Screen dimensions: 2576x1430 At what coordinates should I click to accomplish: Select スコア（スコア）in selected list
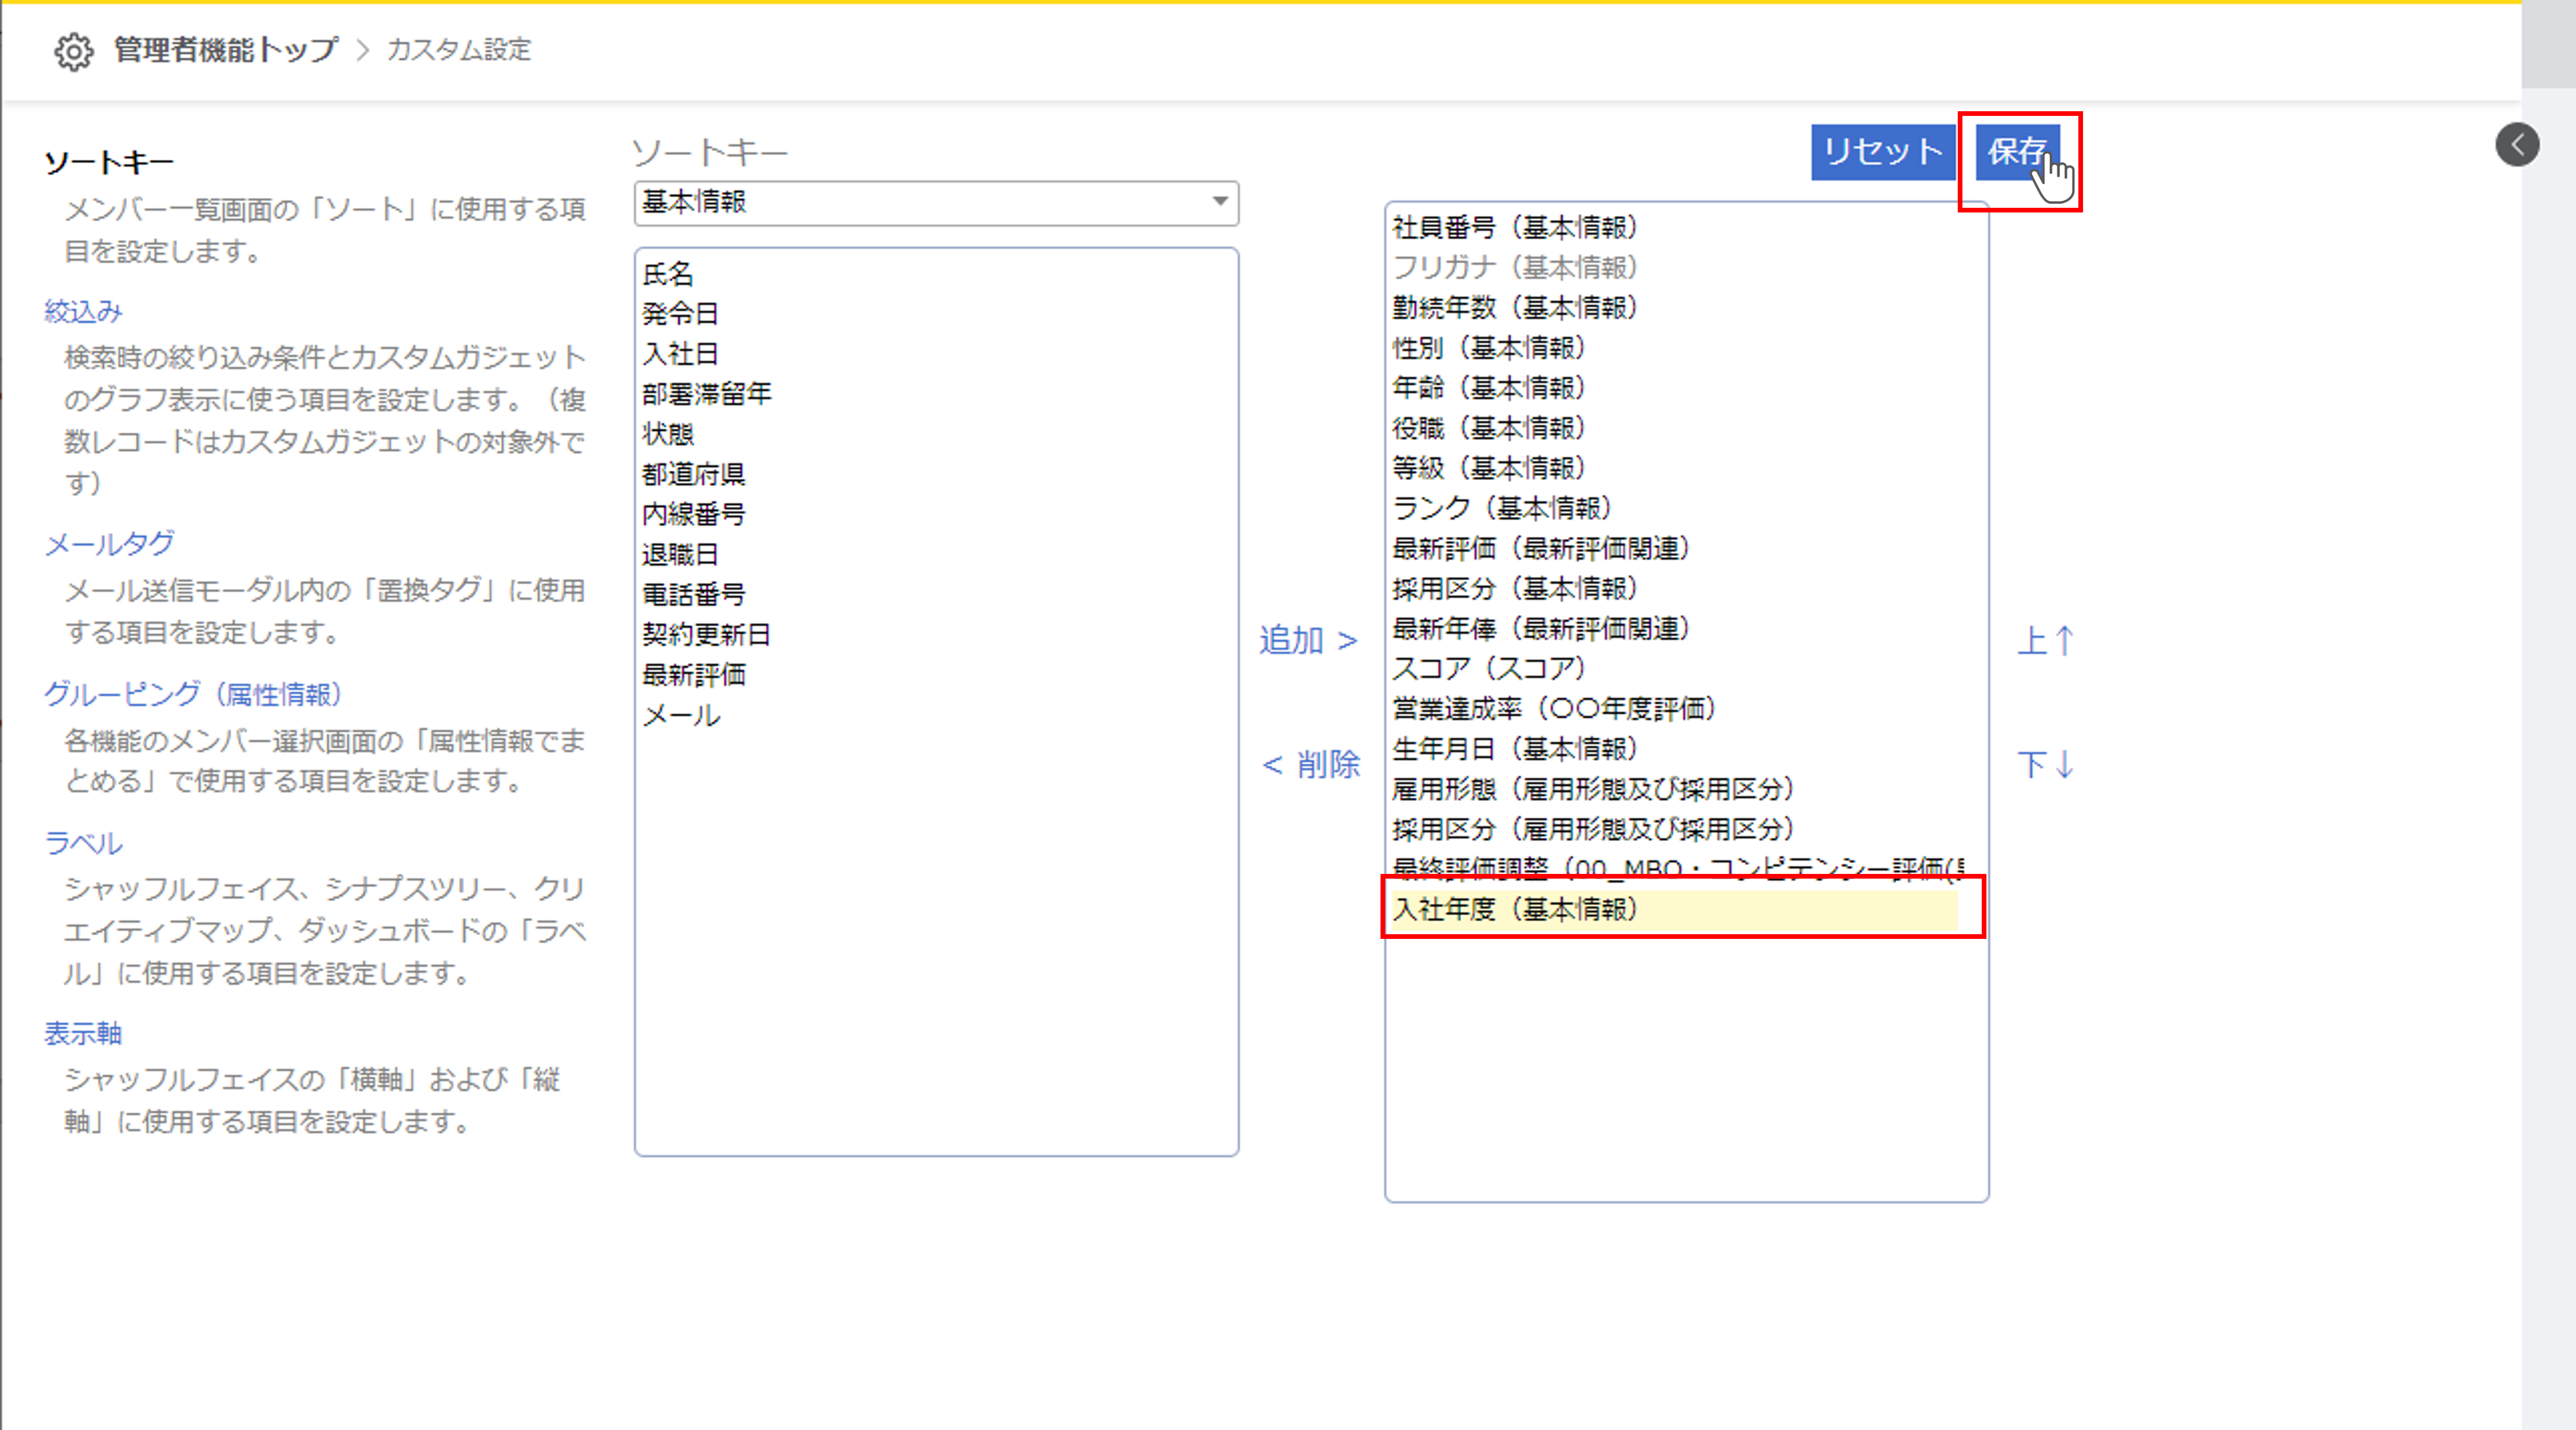point(1488,668)
